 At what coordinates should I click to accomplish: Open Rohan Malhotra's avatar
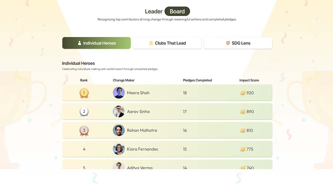click(119, 130)
